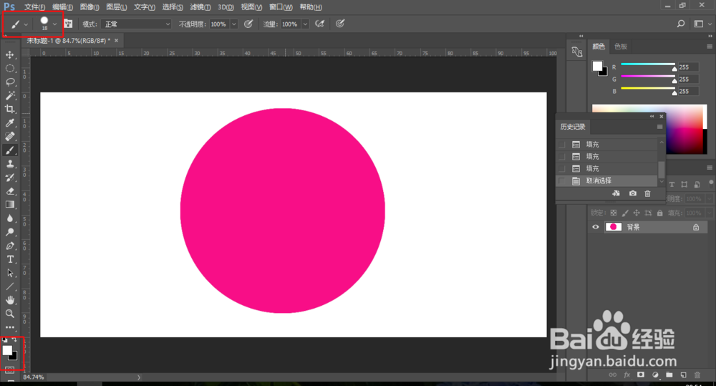This screenshot has width=716, height=386.
Task: Select the Hand tool
Action: point(9,300)
